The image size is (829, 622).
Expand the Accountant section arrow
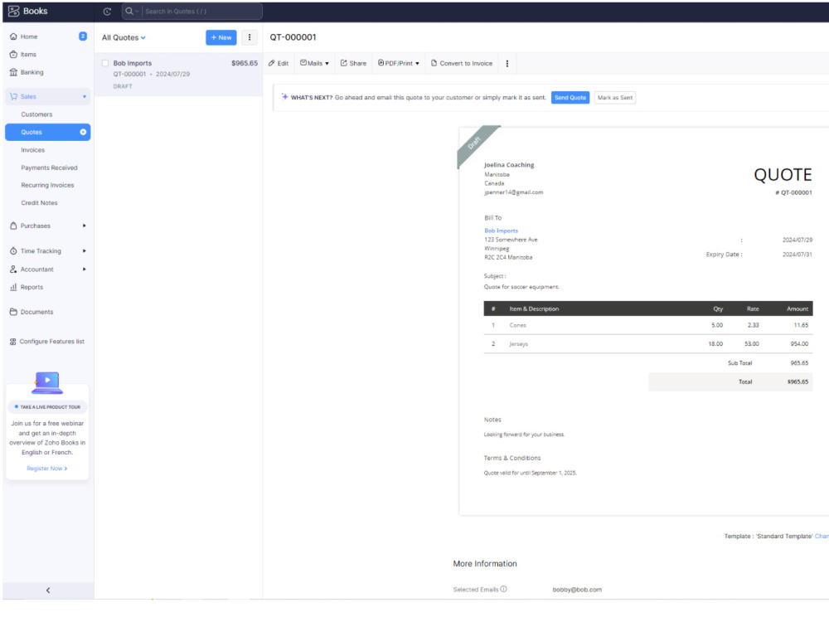(x=84, y=270)
